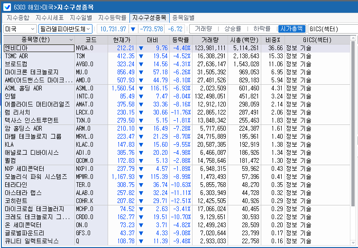Click the index value 10,731.97 field

click(113, 29)
